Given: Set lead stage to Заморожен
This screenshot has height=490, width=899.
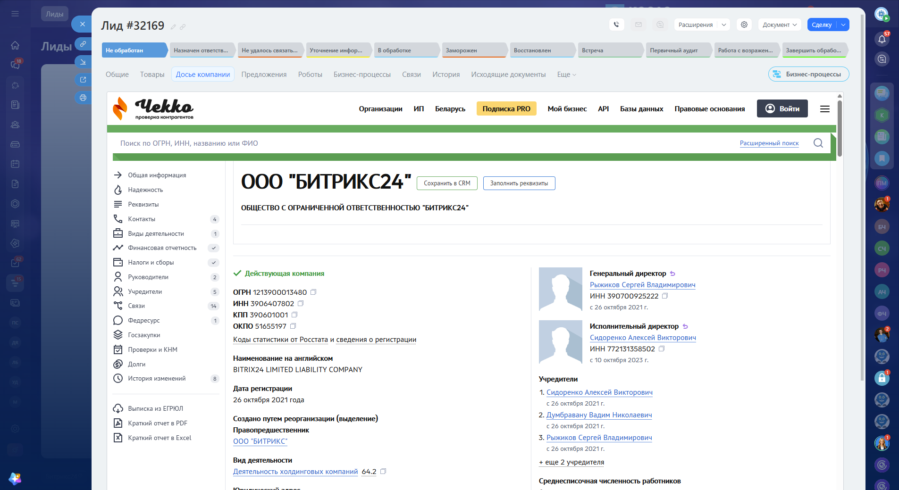Looking at the screenshot, I should click(475, 50).
